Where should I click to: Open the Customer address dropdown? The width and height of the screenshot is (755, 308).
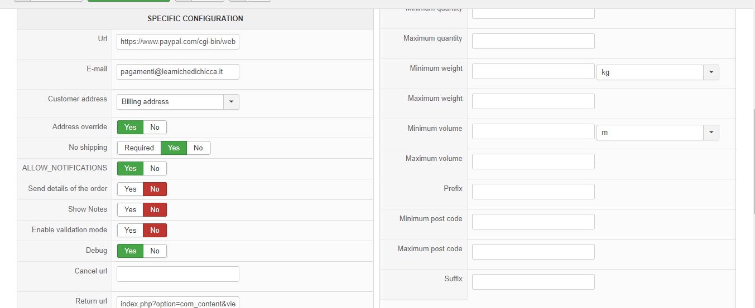tap(232, 101)
